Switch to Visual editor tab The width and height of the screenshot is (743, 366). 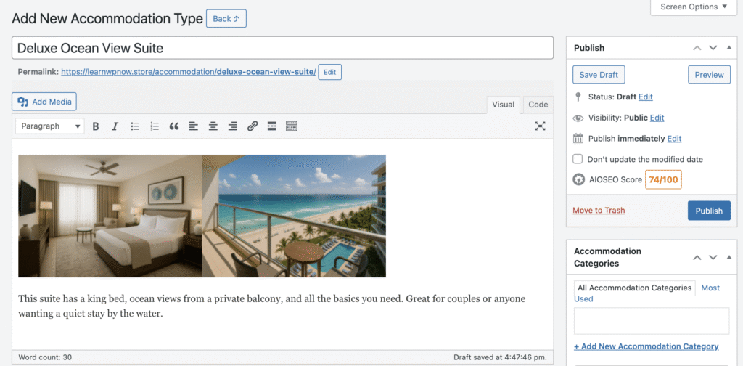(504, 105)
